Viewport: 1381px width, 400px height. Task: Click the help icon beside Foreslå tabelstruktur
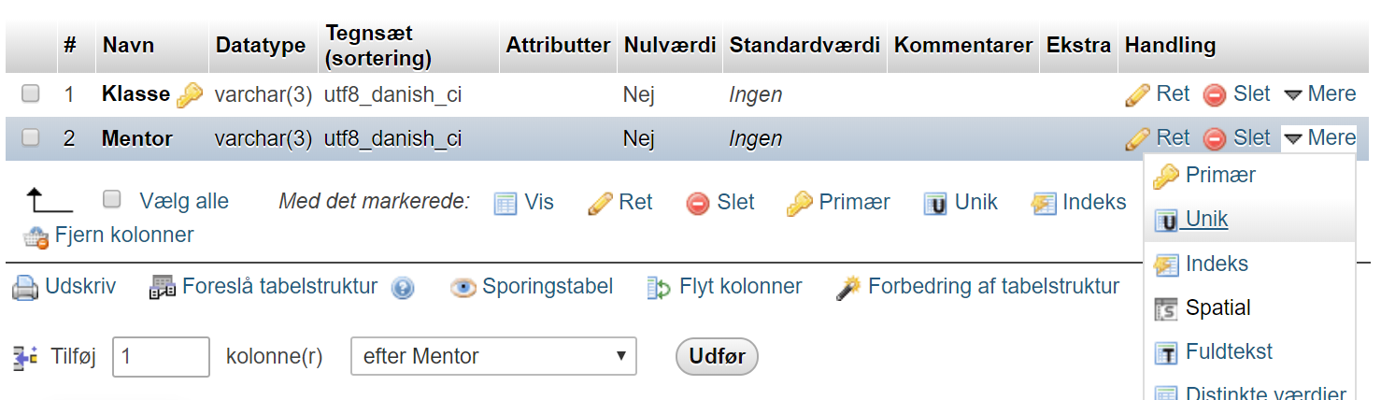[x=403, y=288]
